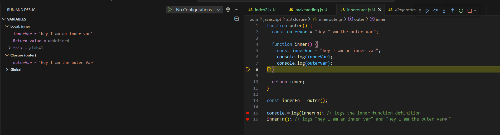Collapse all variables with the panel icon
Viewport: 500px width, 135px height.
[237, 19]
